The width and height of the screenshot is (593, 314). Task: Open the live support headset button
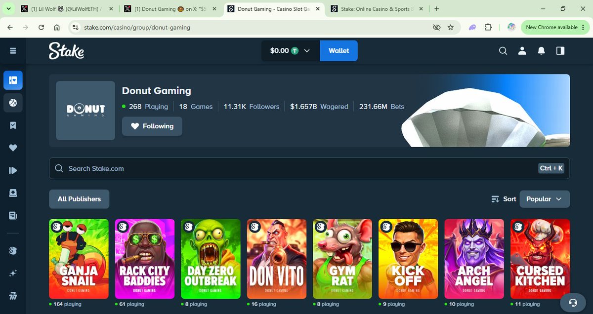click(x=573, y=302)
